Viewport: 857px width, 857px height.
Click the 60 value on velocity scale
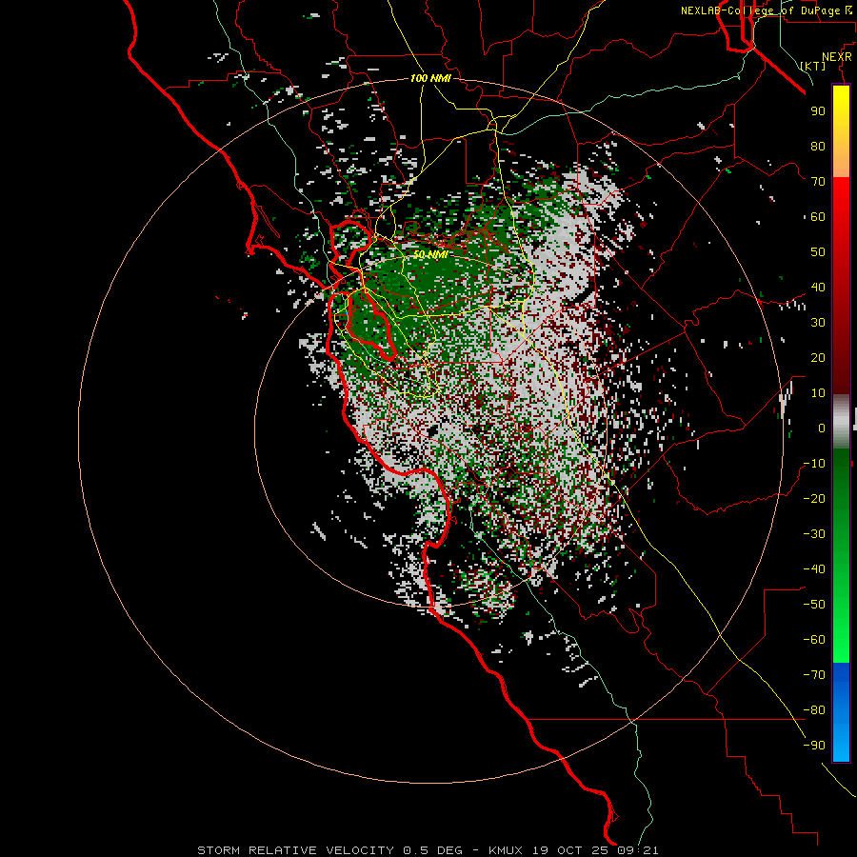[818, 216]
